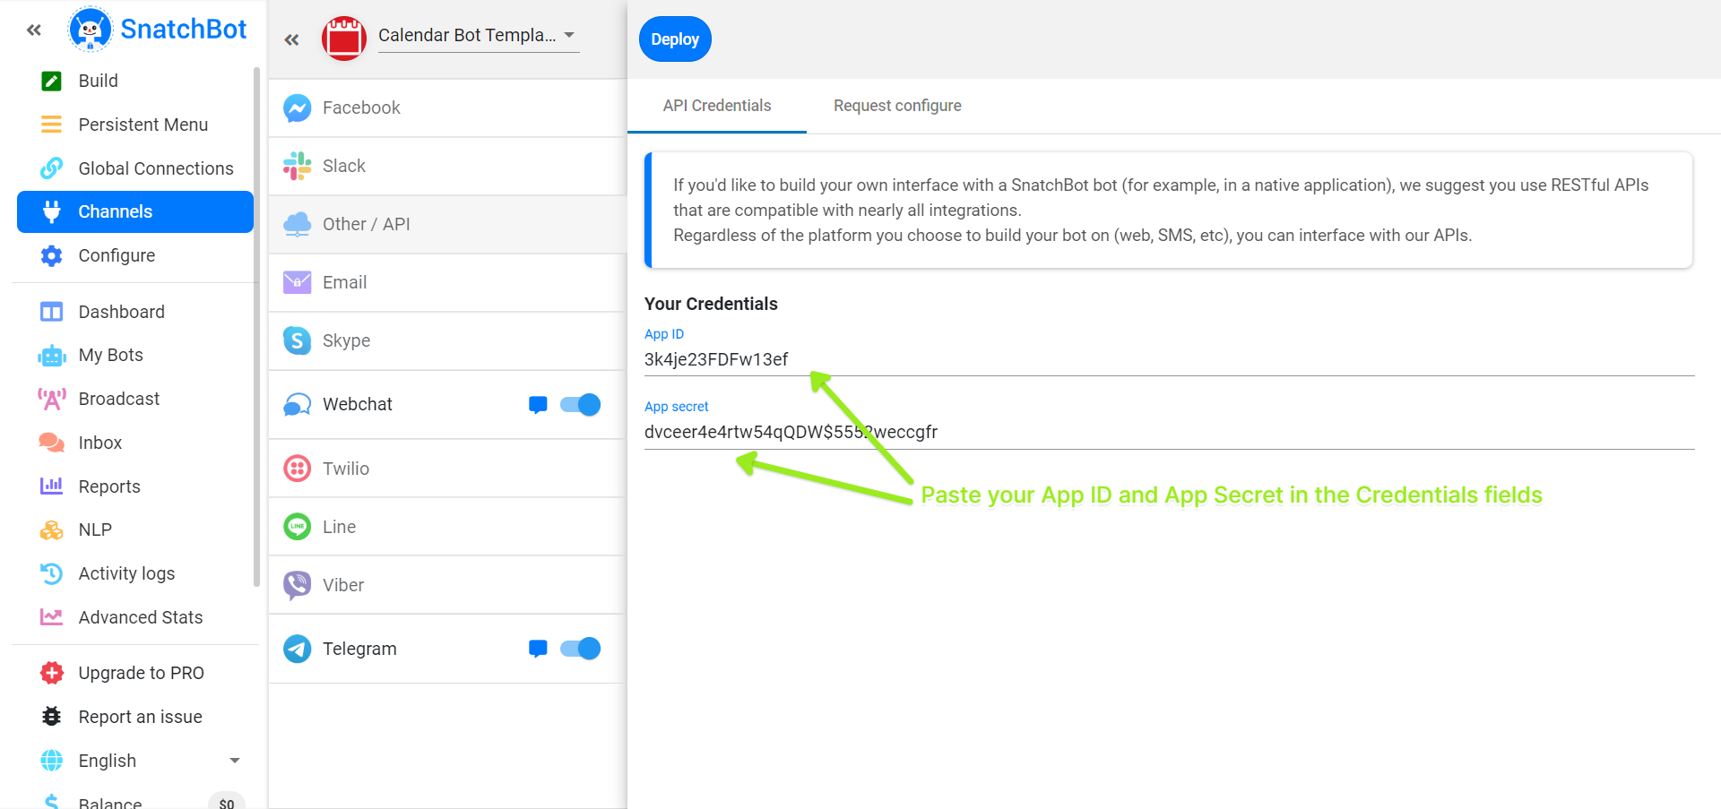
Task: Select Channels in the sidebar menu
Action: (x=135, y=211)
